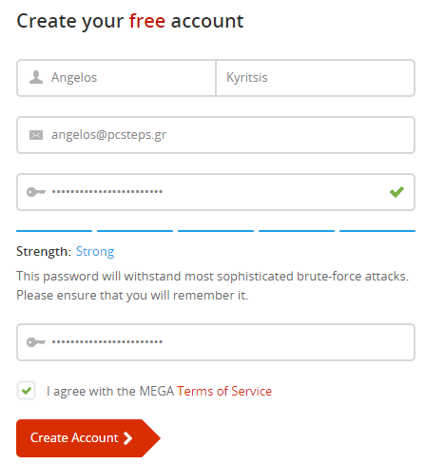Open the Terms of Service link
The image size is (425, 464).
(224, 391)
